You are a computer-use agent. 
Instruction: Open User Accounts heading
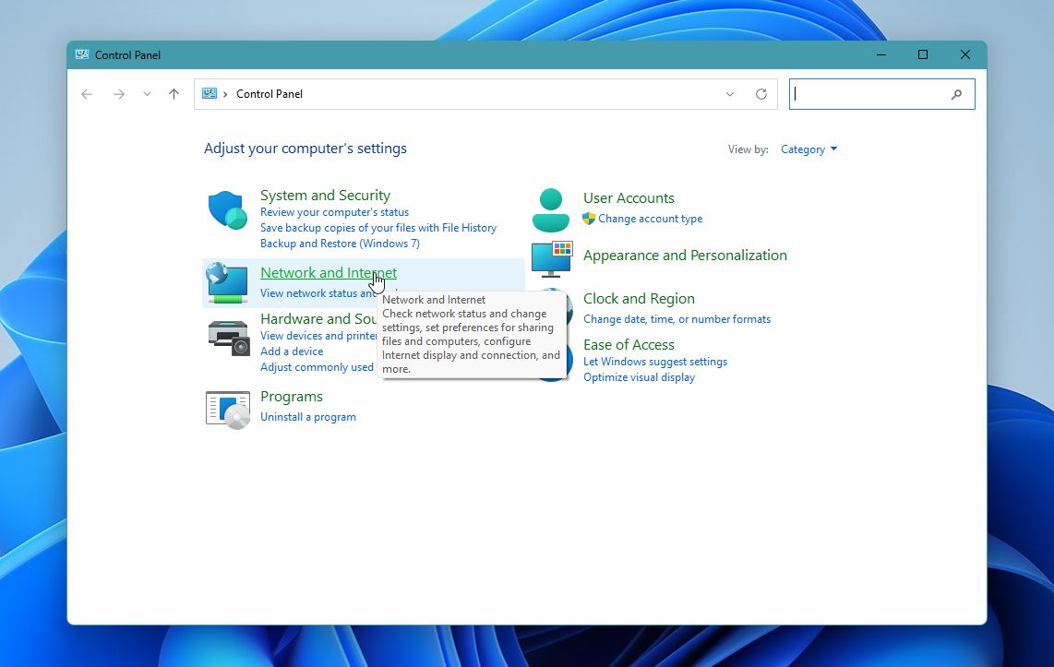pyautogui.click(x=629, y=198)
